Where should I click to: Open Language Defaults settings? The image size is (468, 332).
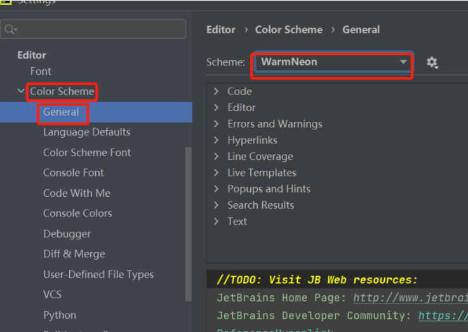(87, 132)
